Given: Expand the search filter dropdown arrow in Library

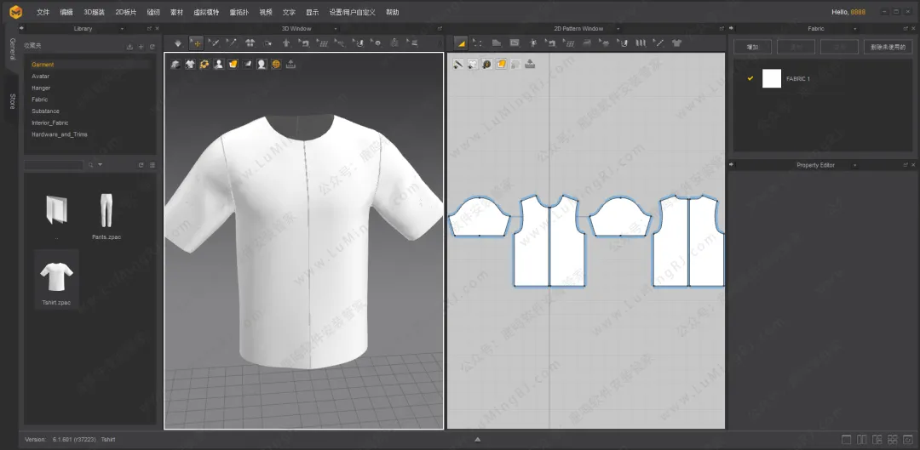Looking at the screenshot, I should [101, 165].
